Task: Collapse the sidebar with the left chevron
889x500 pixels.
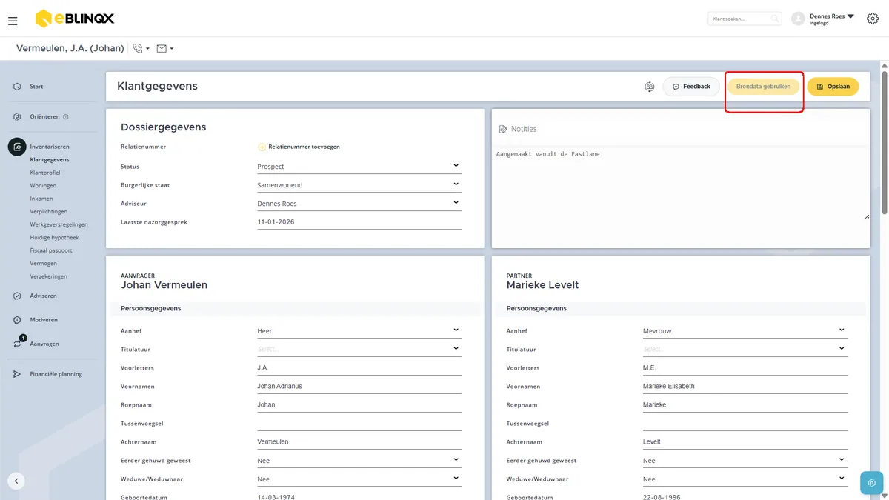Action: pos(16,481)
